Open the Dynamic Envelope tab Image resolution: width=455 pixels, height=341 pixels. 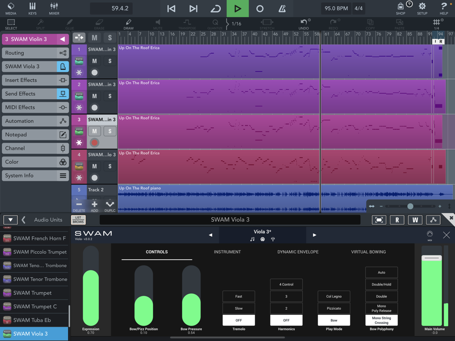(298, 252)
